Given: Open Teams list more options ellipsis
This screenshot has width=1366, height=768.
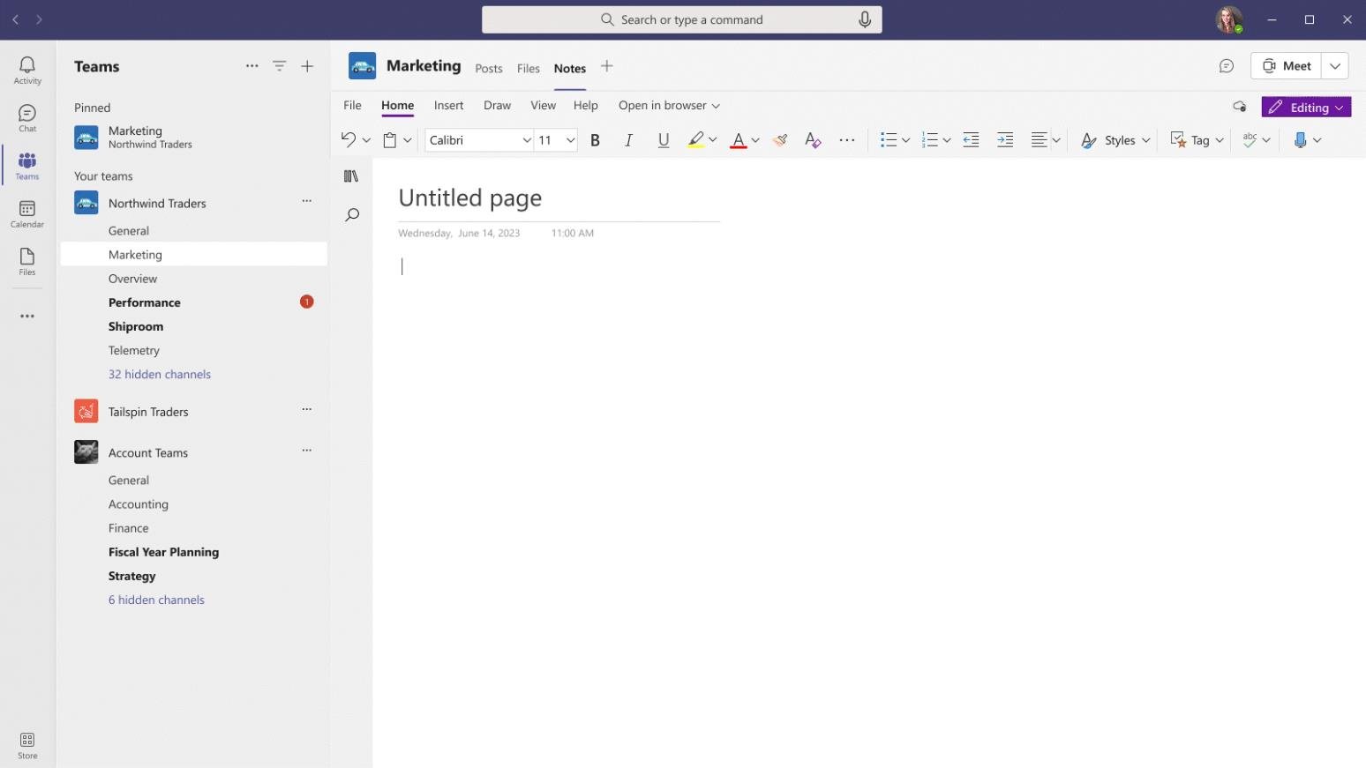Looking at the screenshot, I should 252,66.
